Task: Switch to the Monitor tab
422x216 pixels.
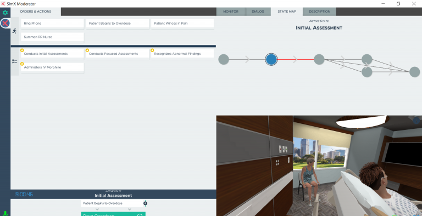Action: pyautogui.click(x=231, y=12)
